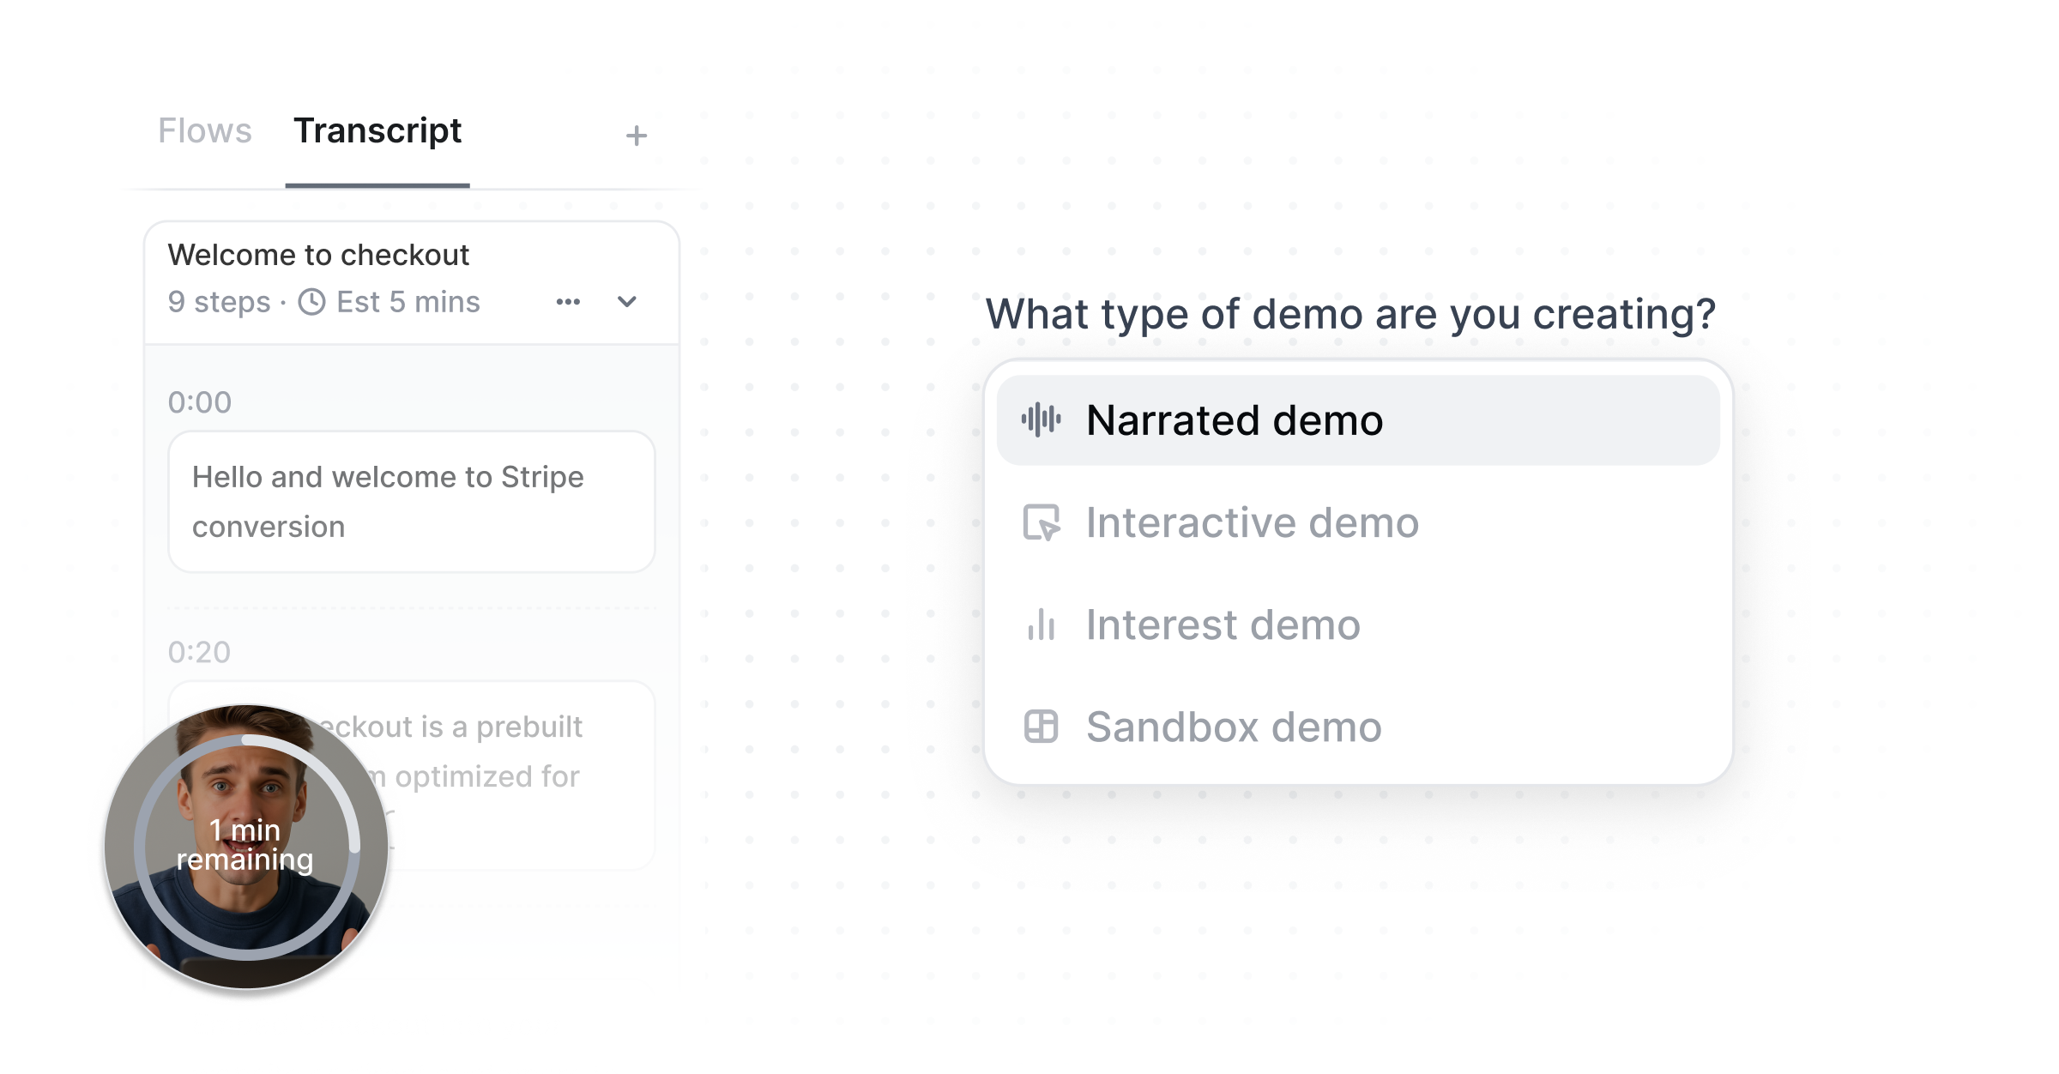
Task: Click the Interest demo bar chart icon
Action: point(1041,624)
